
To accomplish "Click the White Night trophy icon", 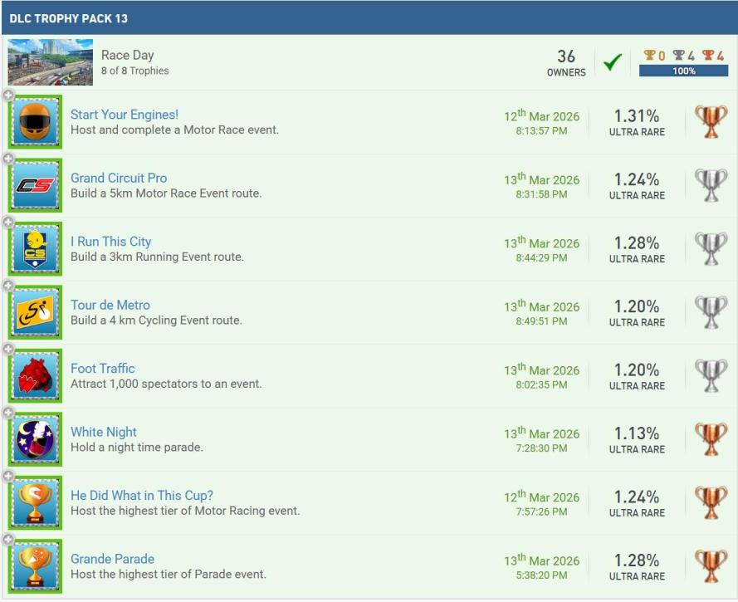I will [x=35, y=440].
